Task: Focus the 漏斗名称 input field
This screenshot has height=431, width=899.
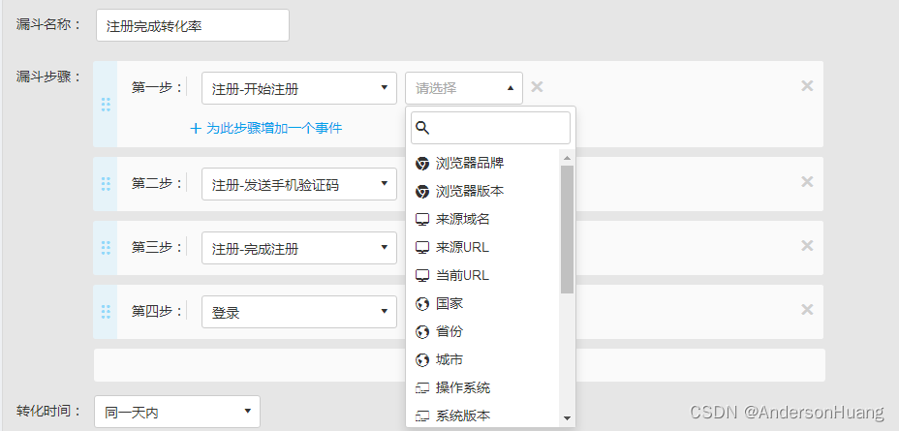Action: (x=193, y=25)
